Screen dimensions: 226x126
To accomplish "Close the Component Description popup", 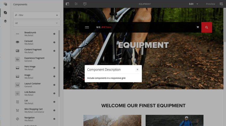I will (137, 69).
